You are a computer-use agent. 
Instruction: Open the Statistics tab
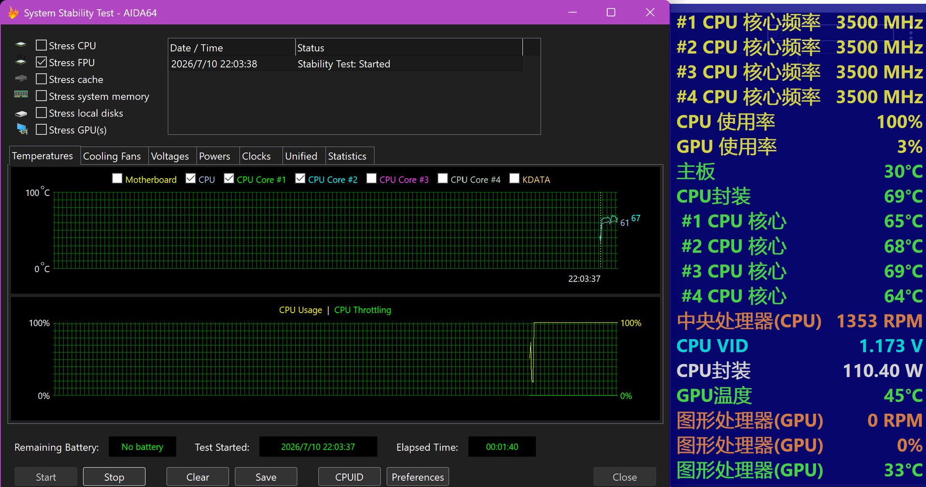(350, 156)
